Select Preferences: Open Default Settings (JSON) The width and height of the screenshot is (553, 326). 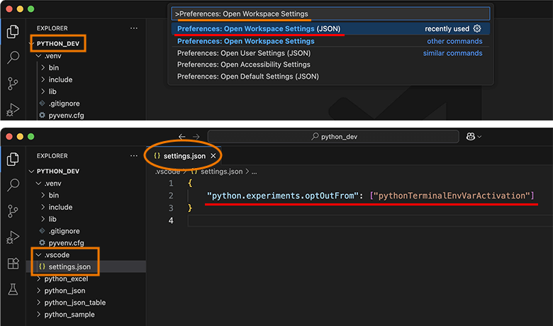pyautogui.click(x=330, y=77)
